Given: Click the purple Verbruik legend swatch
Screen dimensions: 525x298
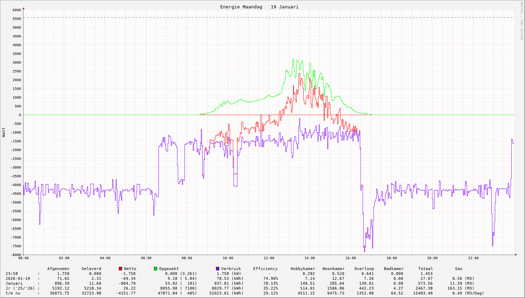Looking at the screenshot, I should pyautogui.click(x=217, y=269).
